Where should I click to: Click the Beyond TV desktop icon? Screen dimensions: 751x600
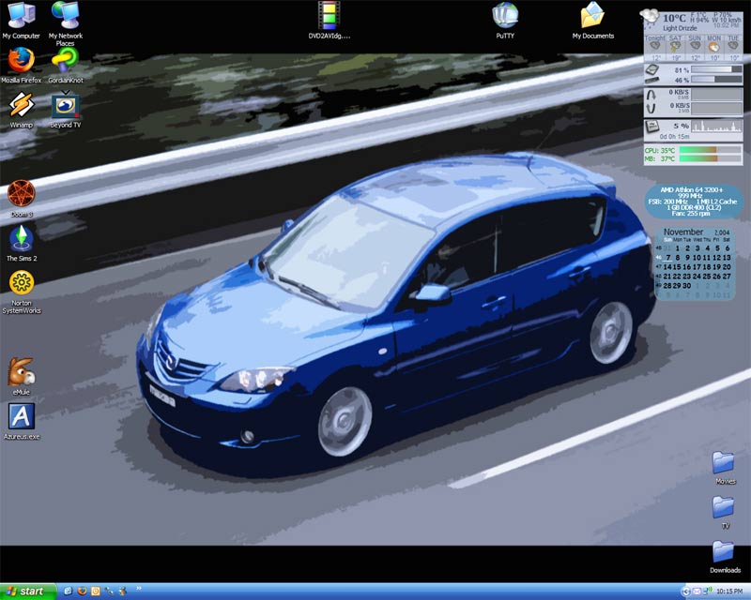(x=65, y=105)
